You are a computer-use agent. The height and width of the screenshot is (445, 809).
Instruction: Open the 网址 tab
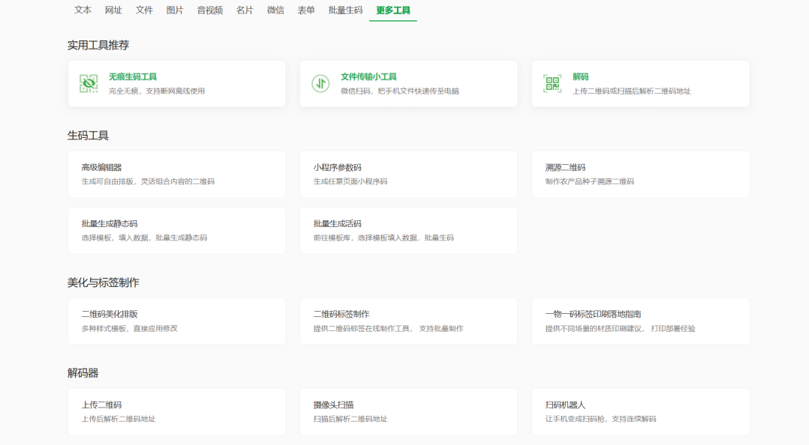(x=113, y=10)
